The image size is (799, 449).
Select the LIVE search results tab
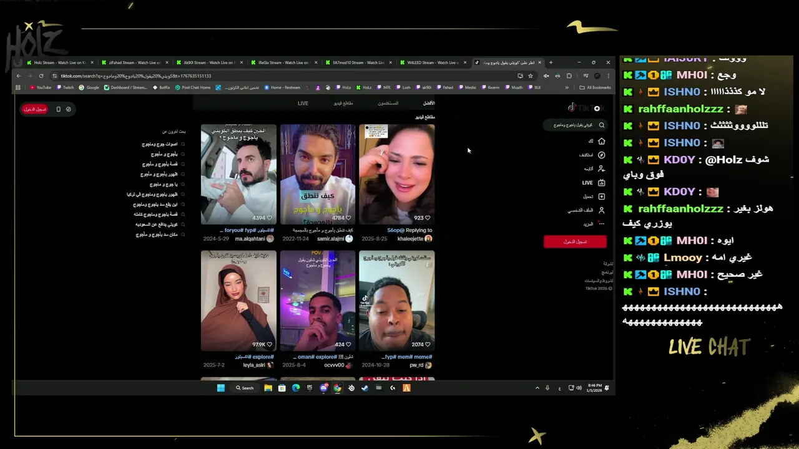(x=303, y=104)
